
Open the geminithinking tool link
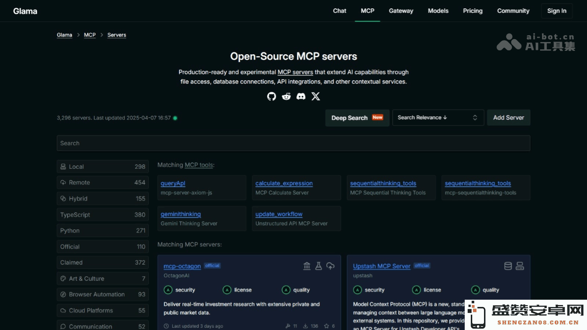point(181,214)
